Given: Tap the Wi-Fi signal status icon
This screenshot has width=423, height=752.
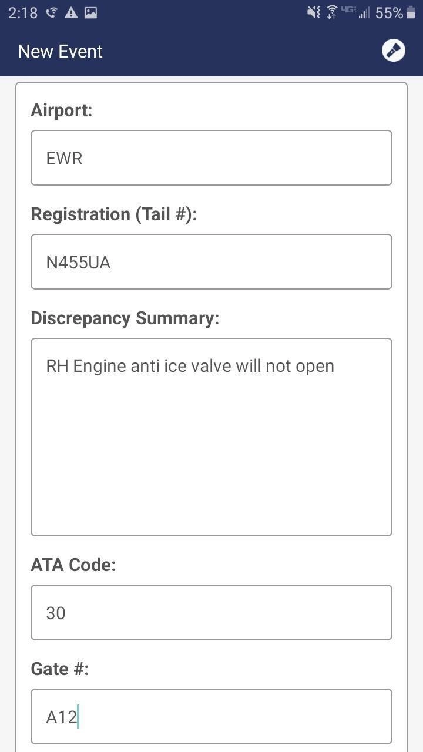Looking at the screenshot, I should 332,12.
